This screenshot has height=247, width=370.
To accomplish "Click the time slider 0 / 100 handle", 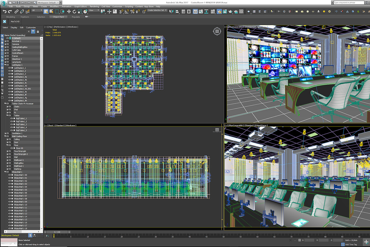I will click(57, 232).
